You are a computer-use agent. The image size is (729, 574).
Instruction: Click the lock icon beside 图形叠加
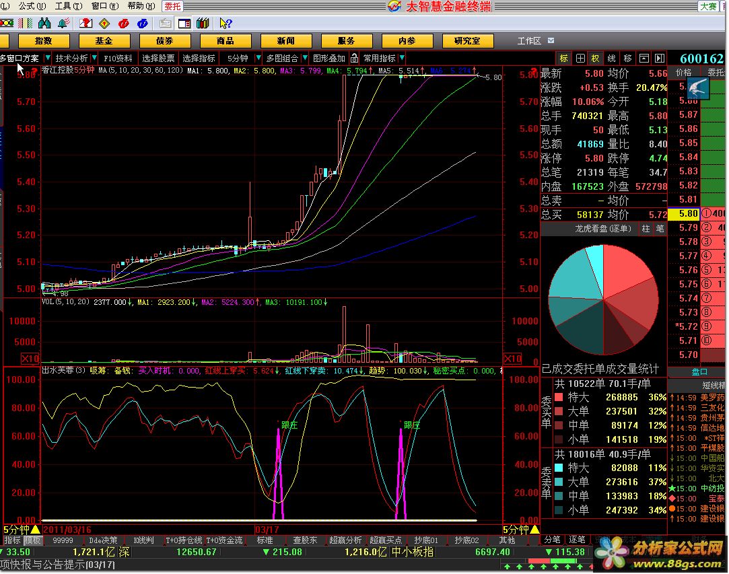coord(354,58)
